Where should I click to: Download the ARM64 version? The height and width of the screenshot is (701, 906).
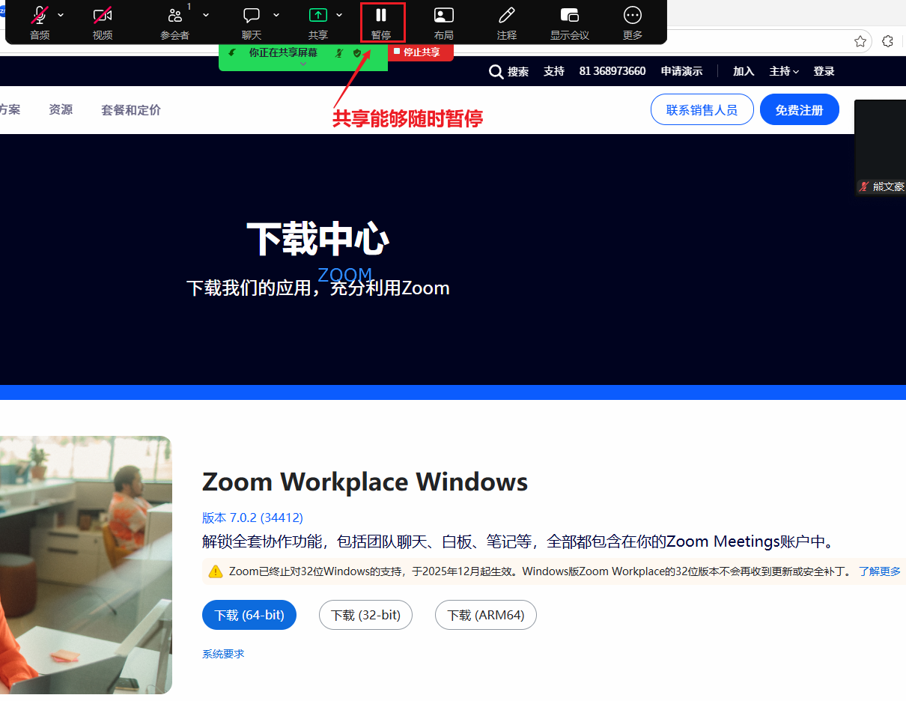[x=486, y=615]
